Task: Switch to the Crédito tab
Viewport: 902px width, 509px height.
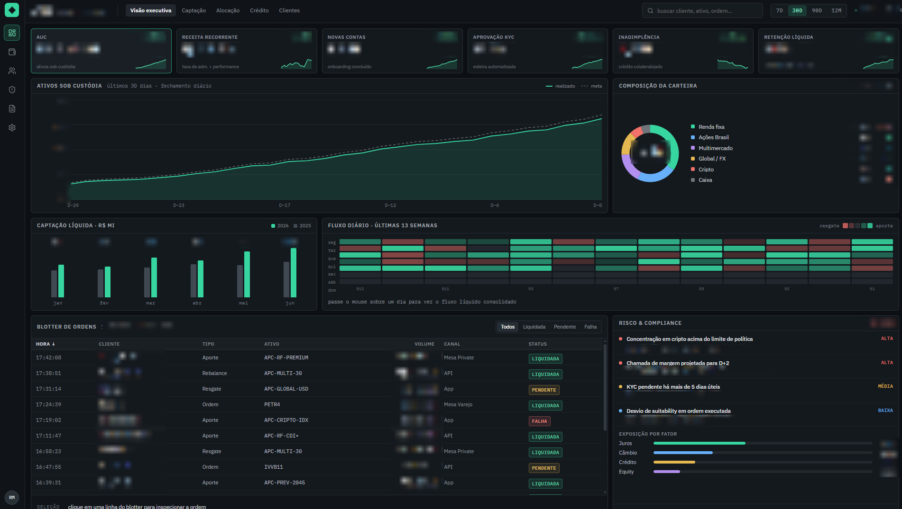Action: coord(259,10)
